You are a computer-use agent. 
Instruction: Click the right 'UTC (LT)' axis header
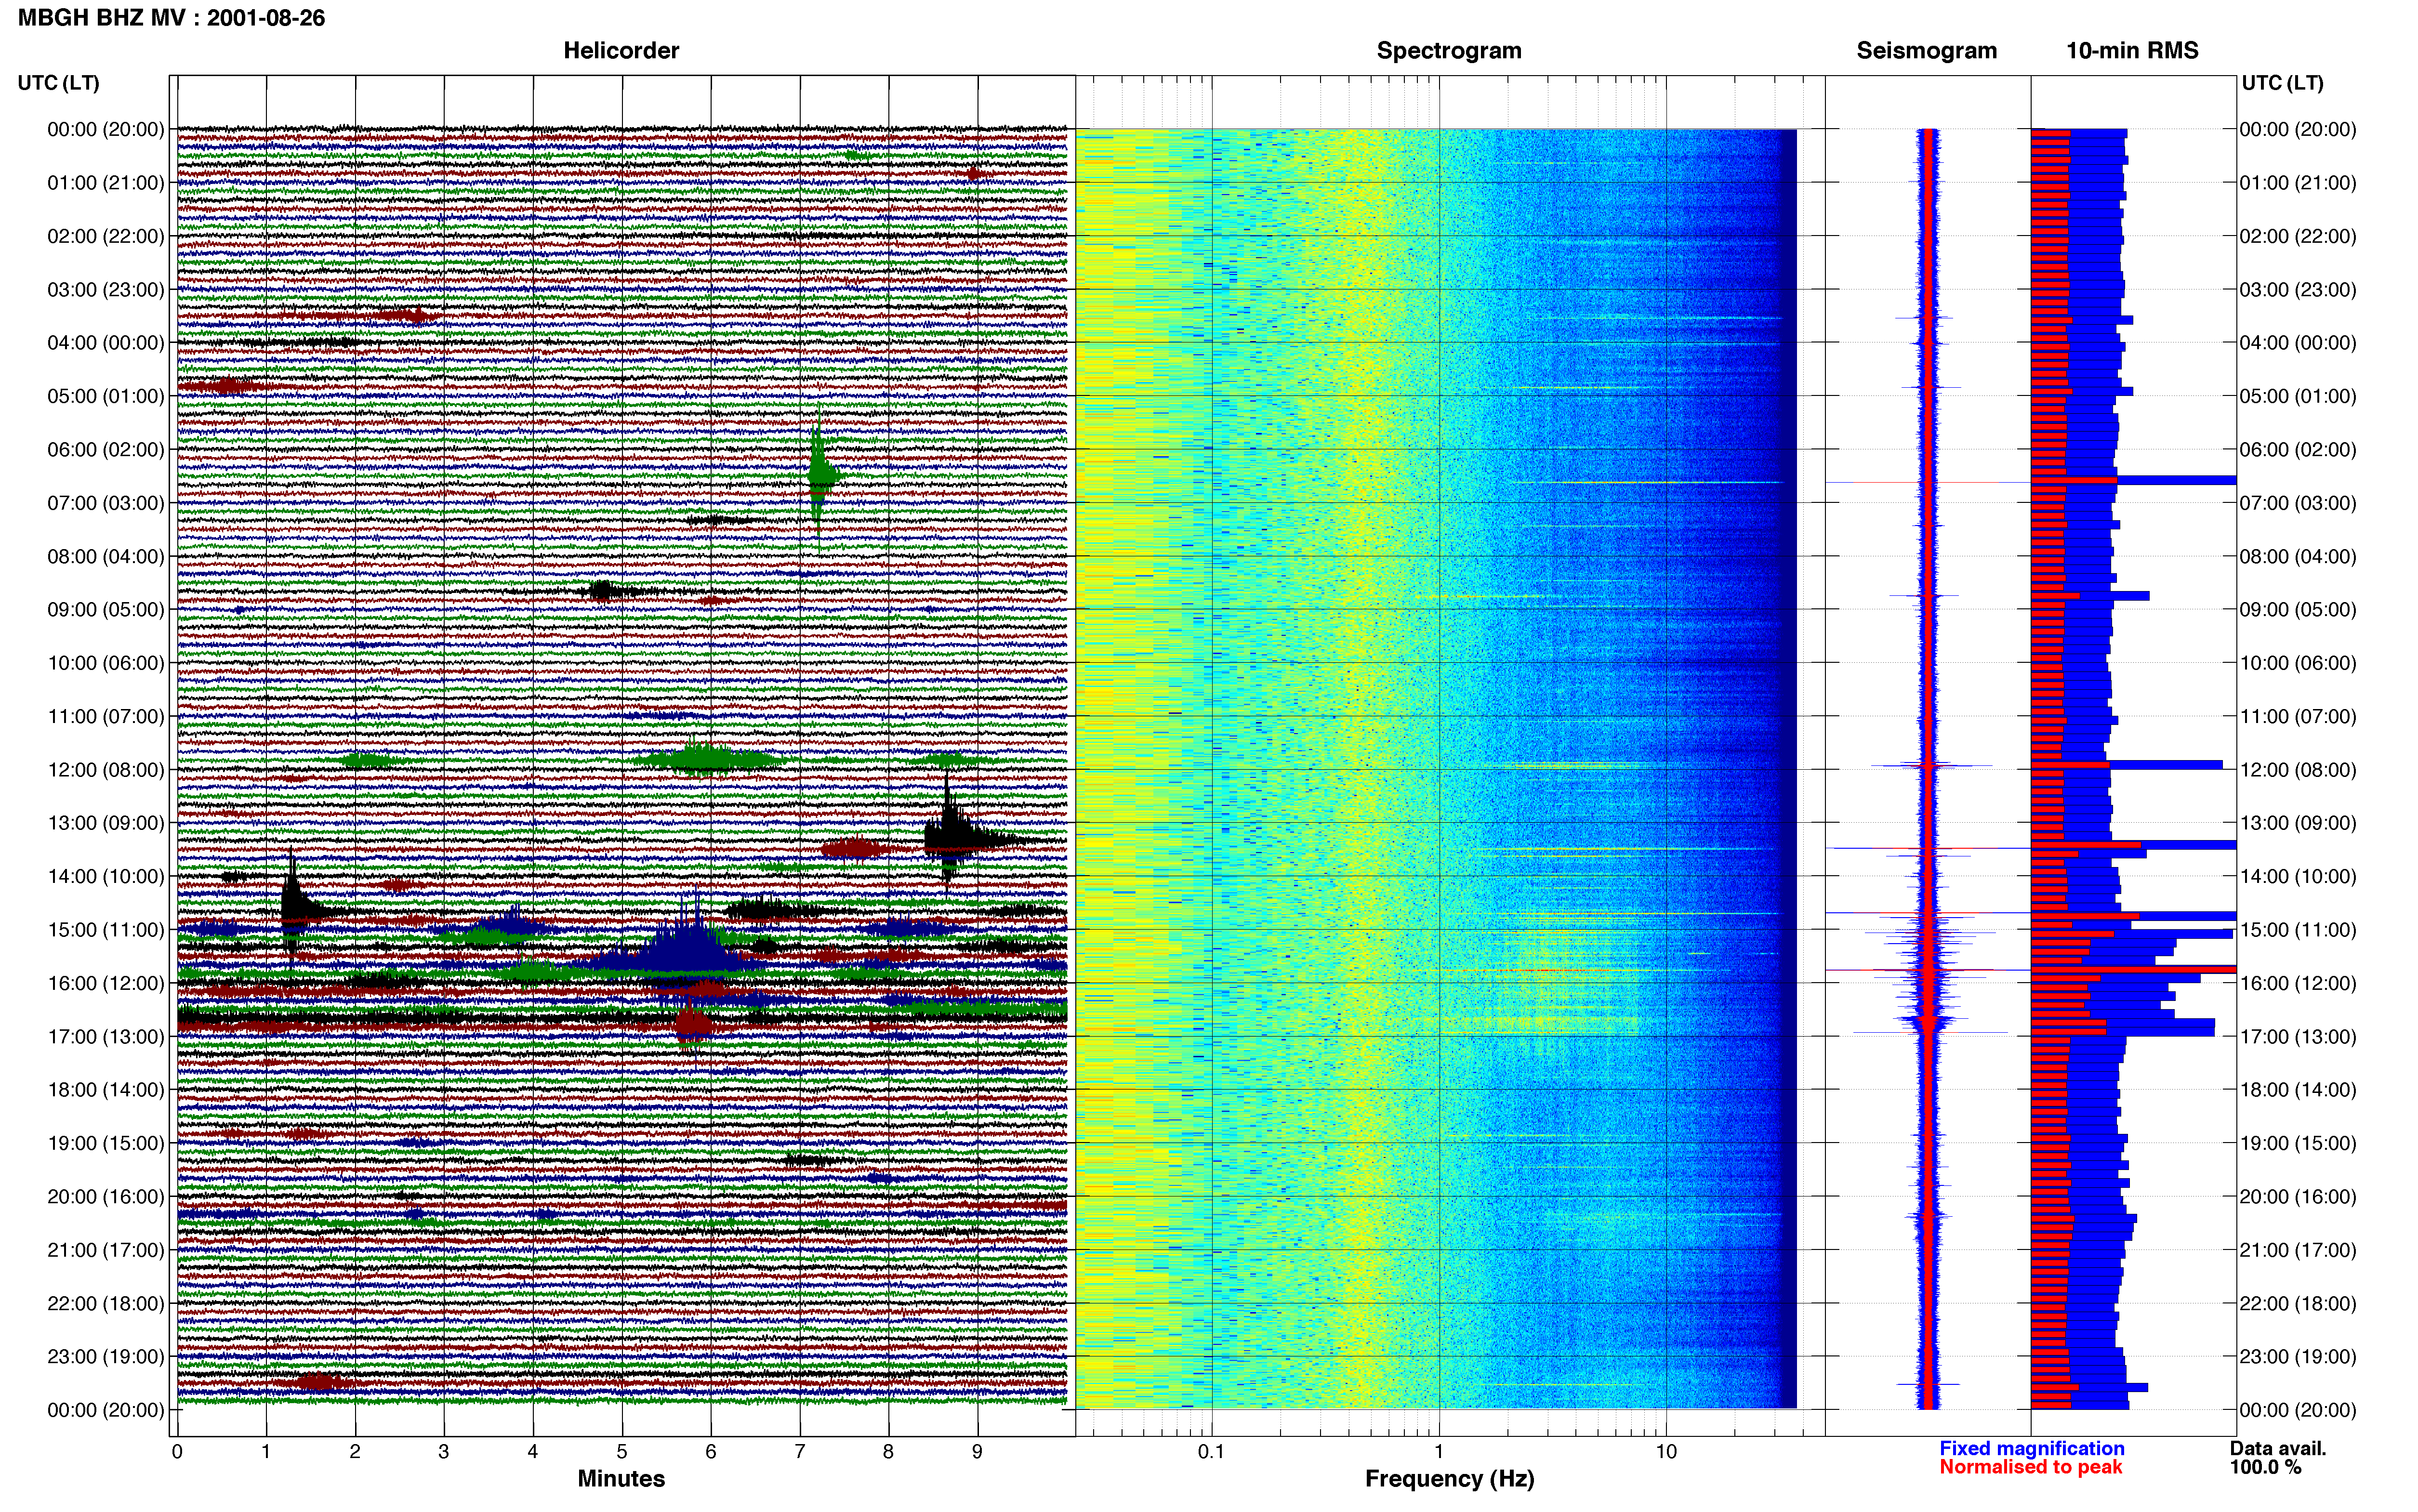click(x=2282, y=83)
